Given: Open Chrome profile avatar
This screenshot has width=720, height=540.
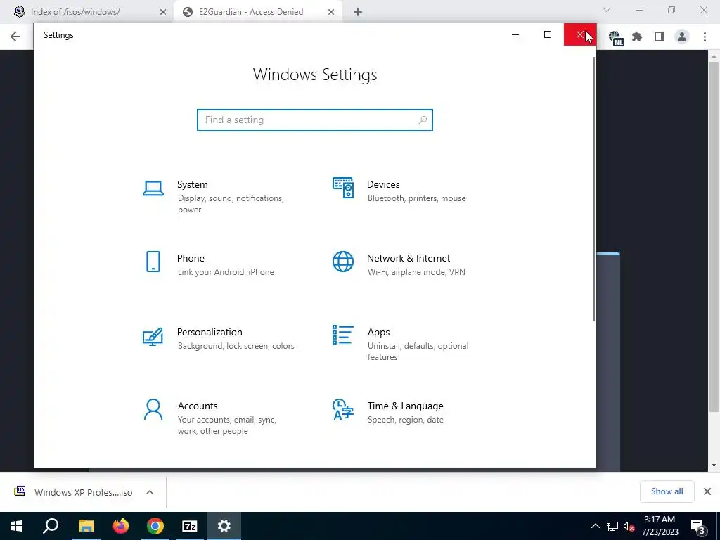Looking at the screenshot, I should [x=682, y=37].
